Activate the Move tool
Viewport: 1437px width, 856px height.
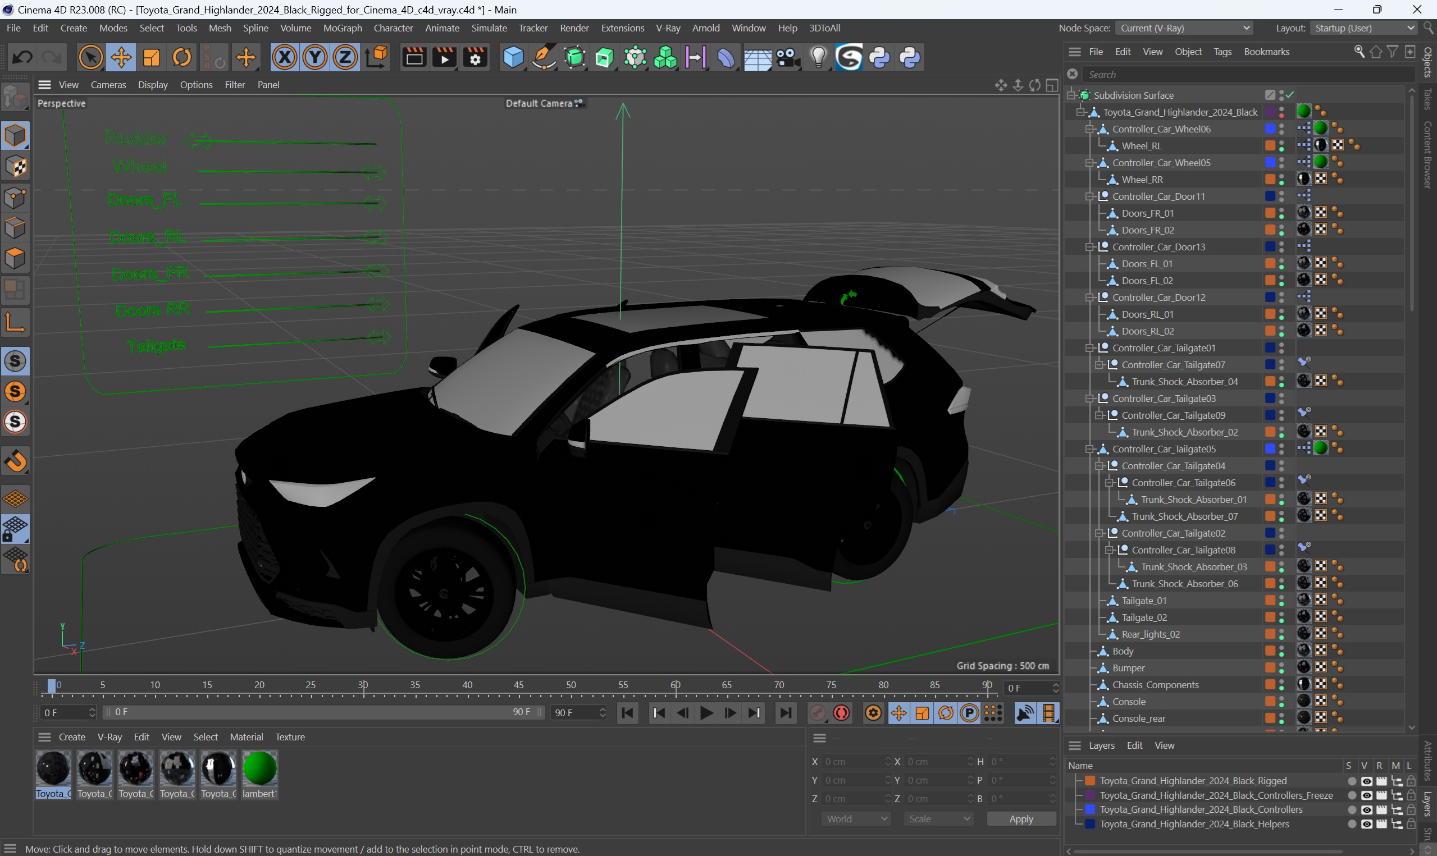tap(121, 57)
